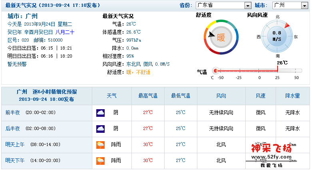
Task: Click the 27℃ high temperature in 前半夜 row
Action: (x=148, y=112)
